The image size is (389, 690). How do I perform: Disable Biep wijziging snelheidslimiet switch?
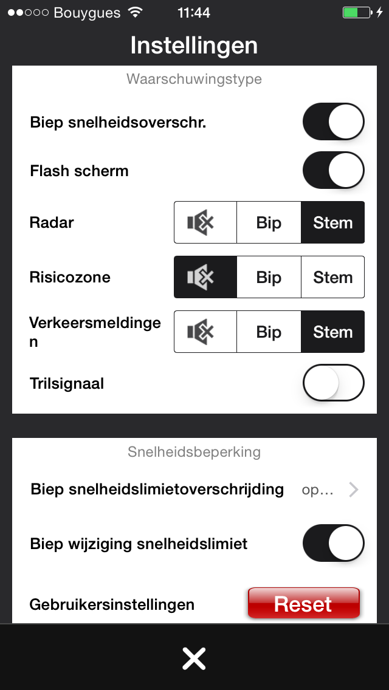(333, 543)
